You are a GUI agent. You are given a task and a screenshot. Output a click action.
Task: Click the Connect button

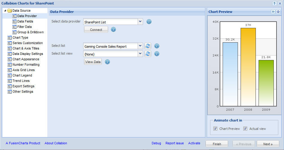pos(96,30)
